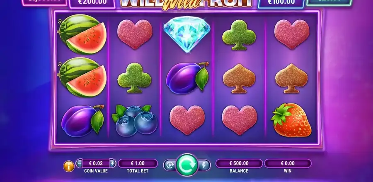This screenshot has height=182, width=373.
Task: Select the diamond symbol on reel three
Action: pyautogui.click(x=187, y=34)
